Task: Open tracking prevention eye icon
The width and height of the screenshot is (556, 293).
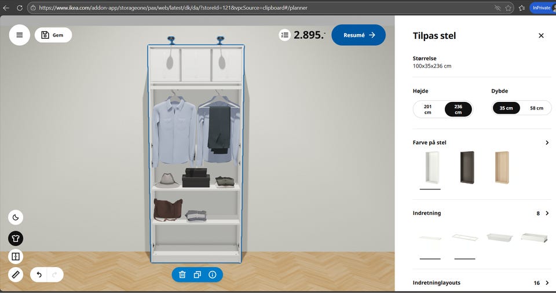Action: [x=498, y=8]
